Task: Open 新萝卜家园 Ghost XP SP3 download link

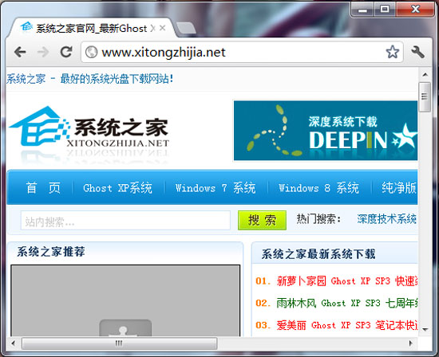Action: point(347,281)
